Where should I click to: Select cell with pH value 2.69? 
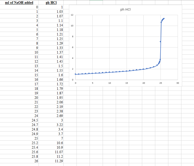coord(51,116)
